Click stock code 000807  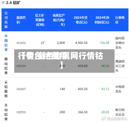pos(21,89)
